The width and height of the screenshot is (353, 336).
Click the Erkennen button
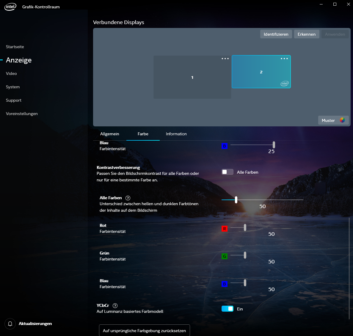(x=307, y=34)
